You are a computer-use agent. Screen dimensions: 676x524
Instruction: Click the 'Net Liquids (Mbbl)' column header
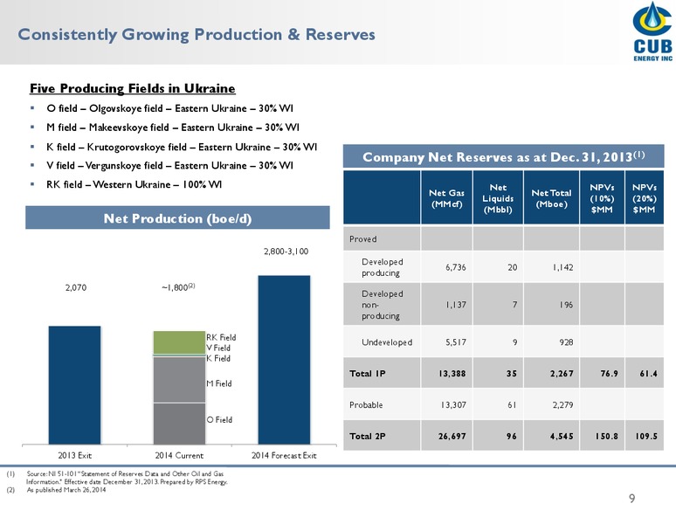[498, 198]
